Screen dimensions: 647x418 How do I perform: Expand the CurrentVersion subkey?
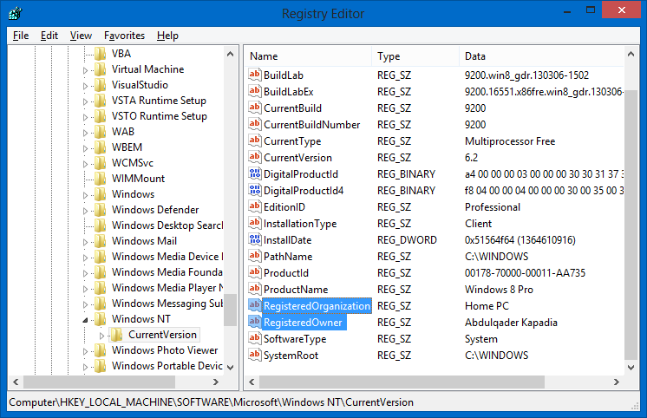pyautogui.click(x=102, y=336)
